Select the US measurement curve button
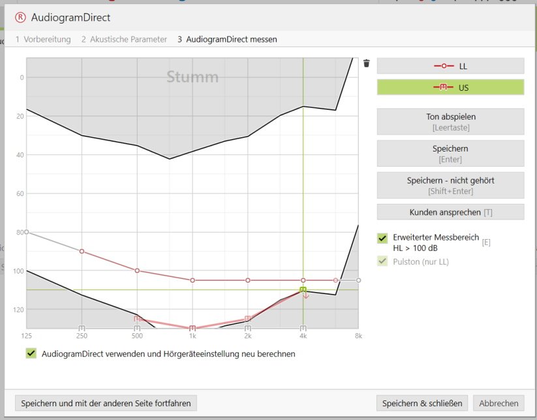Image resolution: width=537 pixels, height=420 pixels. click(450, 87)
